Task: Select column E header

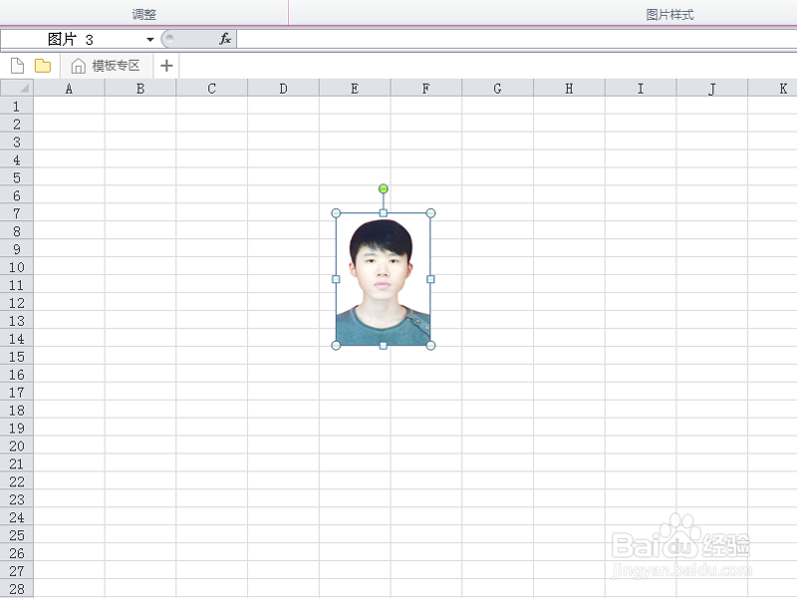Action: tap(355, 89)
